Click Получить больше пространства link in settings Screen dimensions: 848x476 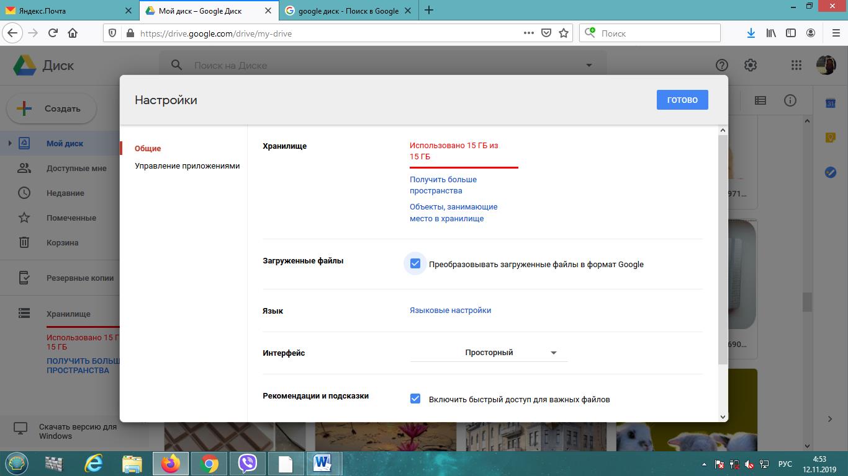point(443,185)
